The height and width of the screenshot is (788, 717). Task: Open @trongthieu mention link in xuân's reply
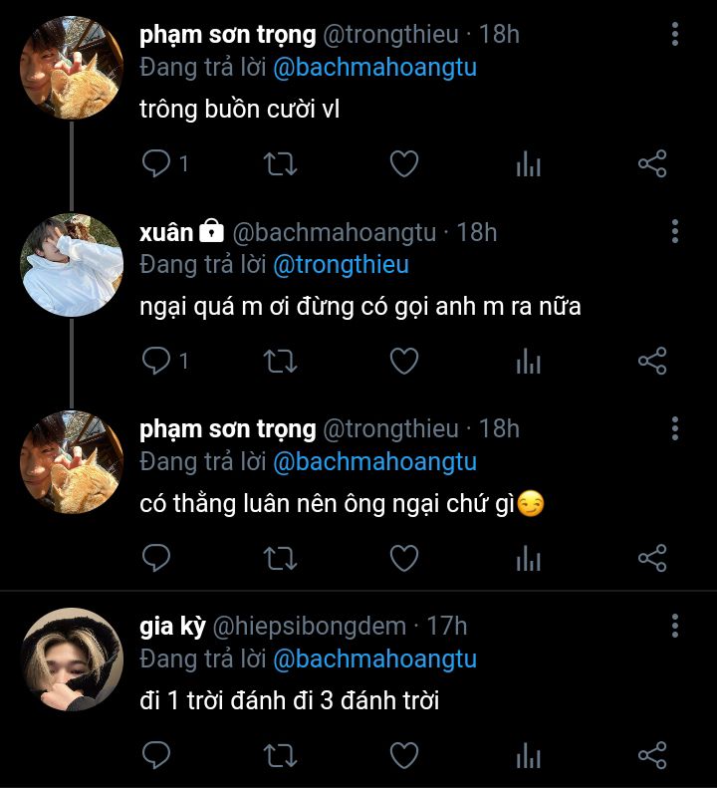[x=342, y=265]
